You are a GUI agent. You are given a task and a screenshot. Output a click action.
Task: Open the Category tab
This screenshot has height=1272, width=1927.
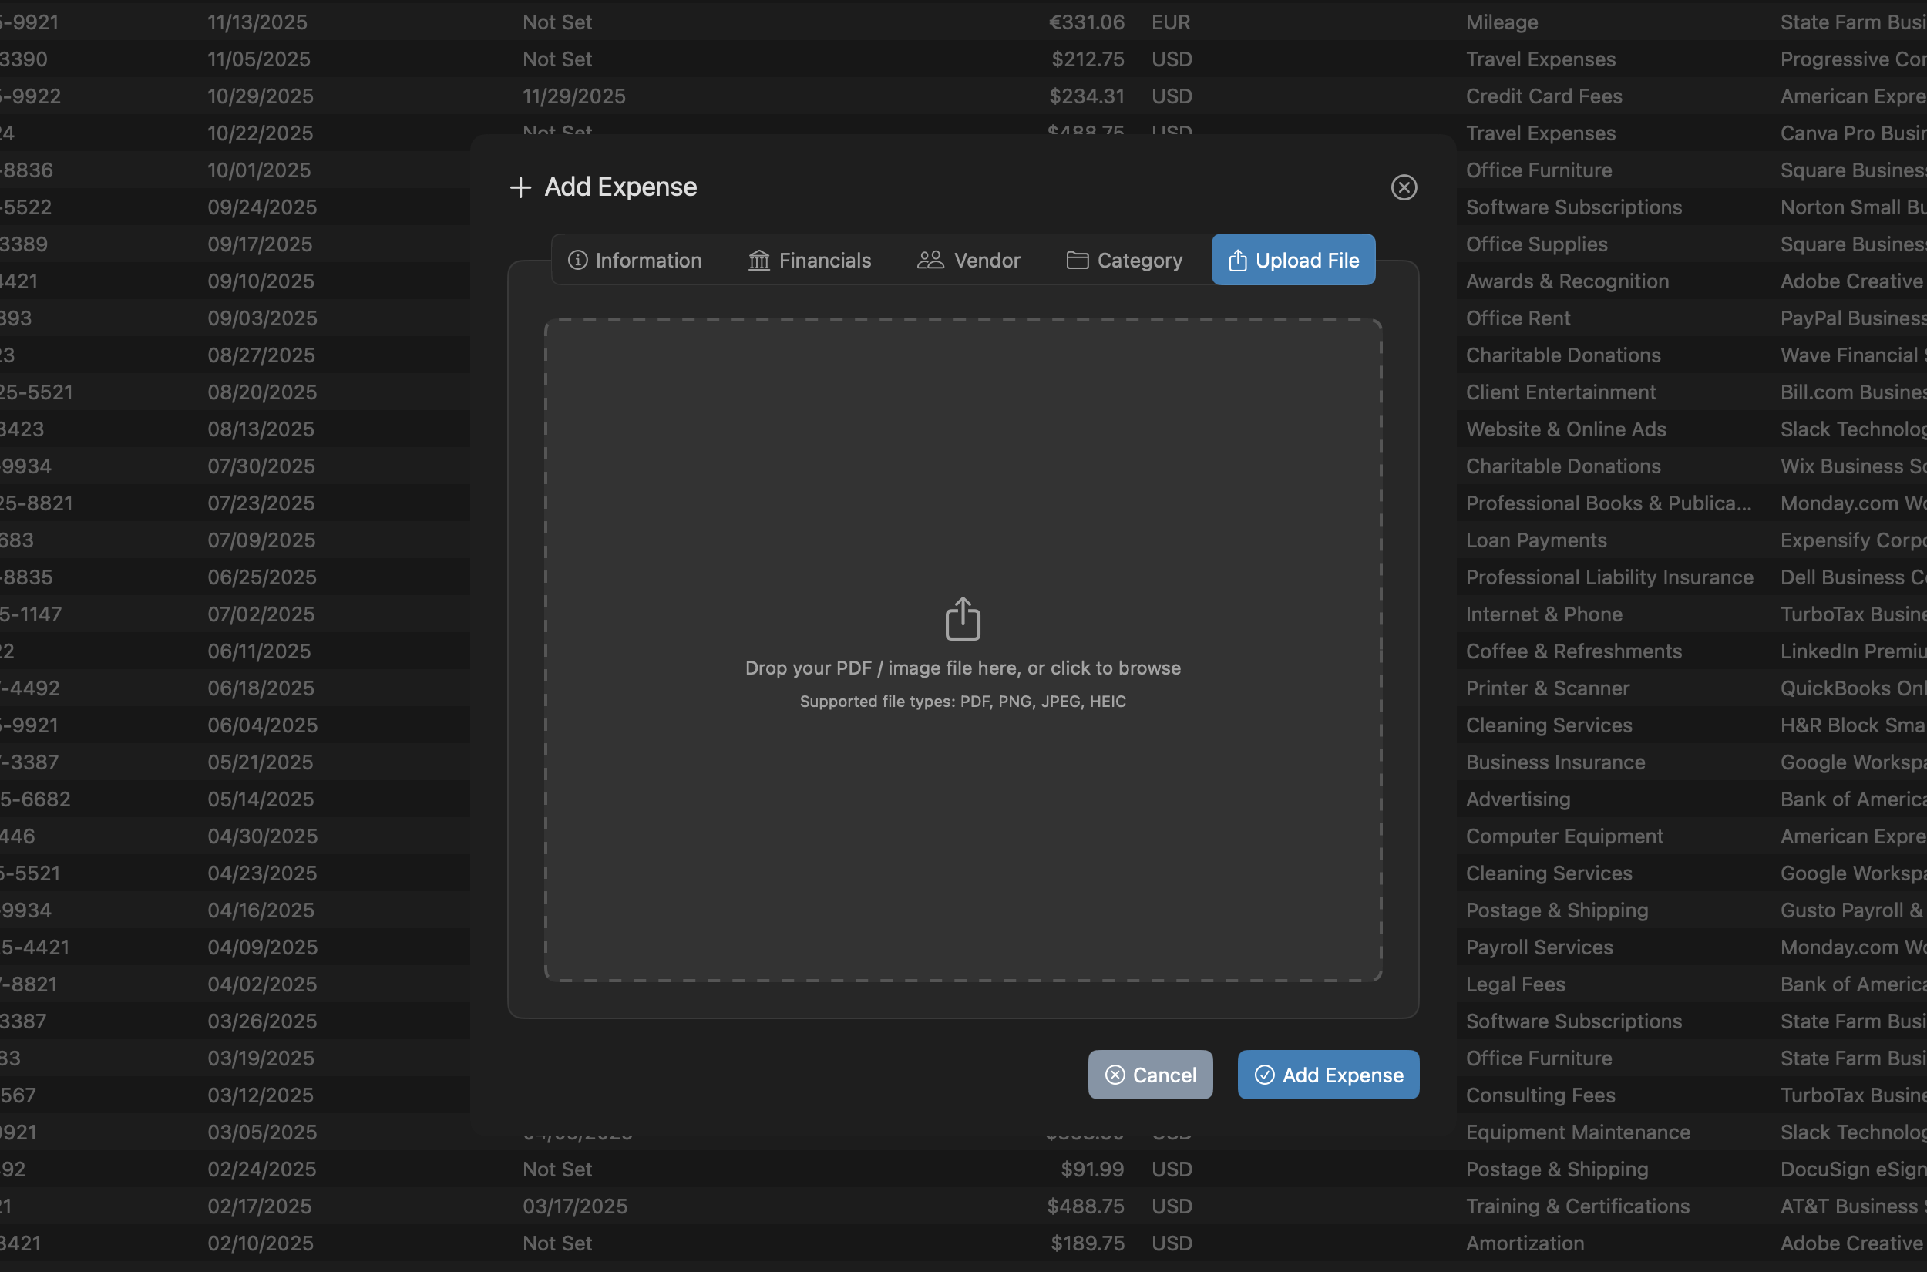(1124, 260)
